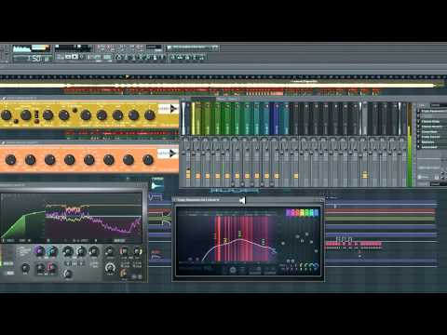Screen dimensions: 447x335
Task: Click the playhead marker on the playlist timeline
Action: coord(128,76)
